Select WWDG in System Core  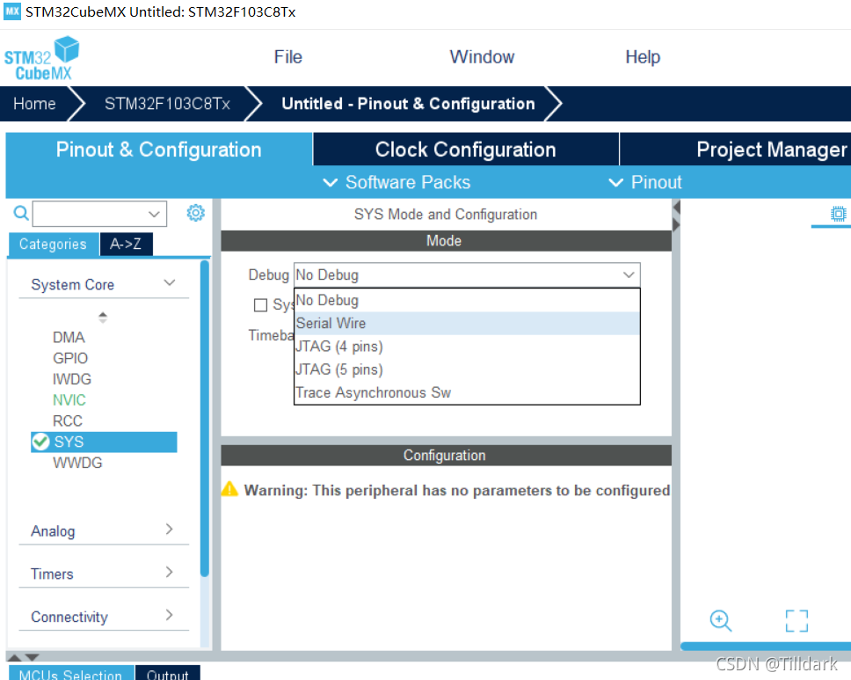tap(77, 463)
